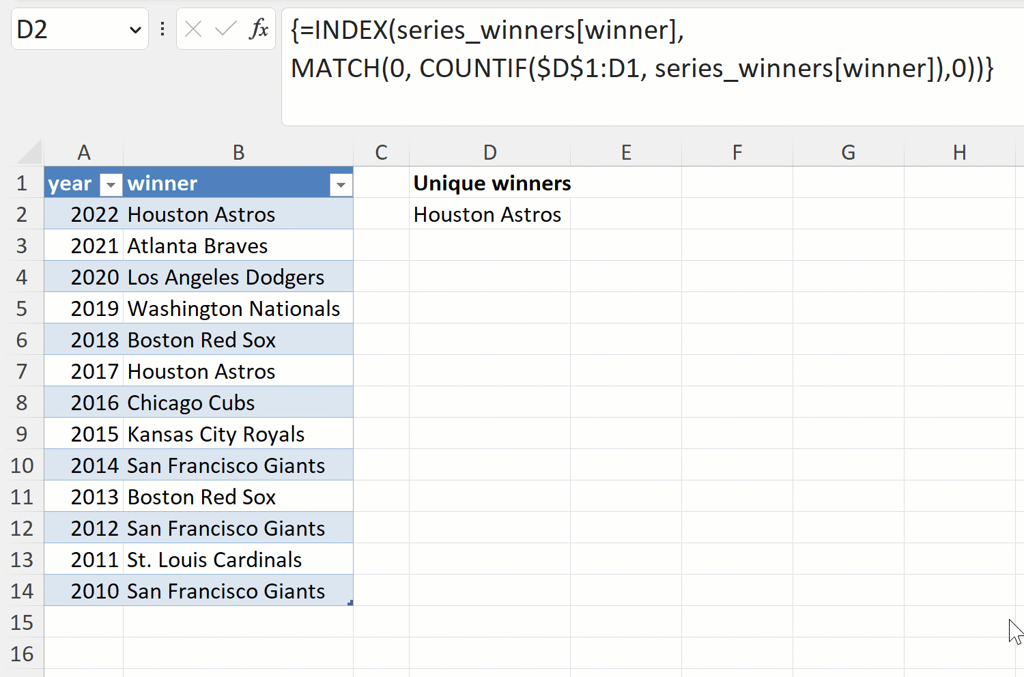The height and width of the screenshot is (677, 1024).
Task: Click the Insert Function (fx) icon
Action: point(259,29)
